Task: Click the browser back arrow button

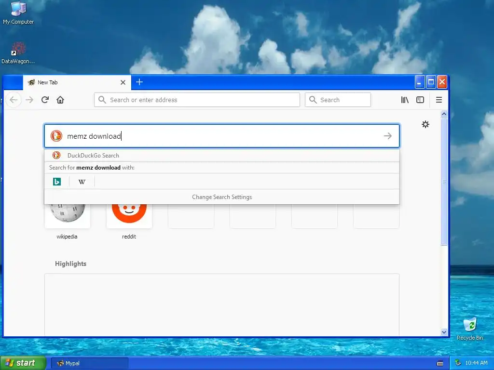Action: [x=14, y=100]
